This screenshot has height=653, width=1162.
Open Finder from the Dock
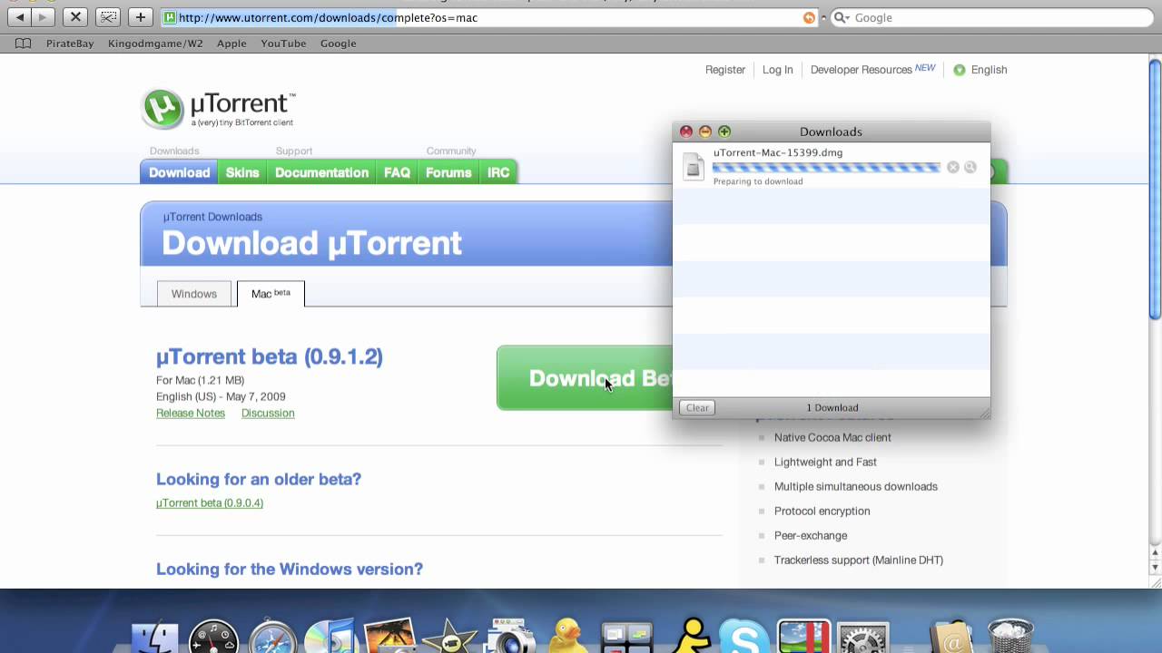[154, 637]
